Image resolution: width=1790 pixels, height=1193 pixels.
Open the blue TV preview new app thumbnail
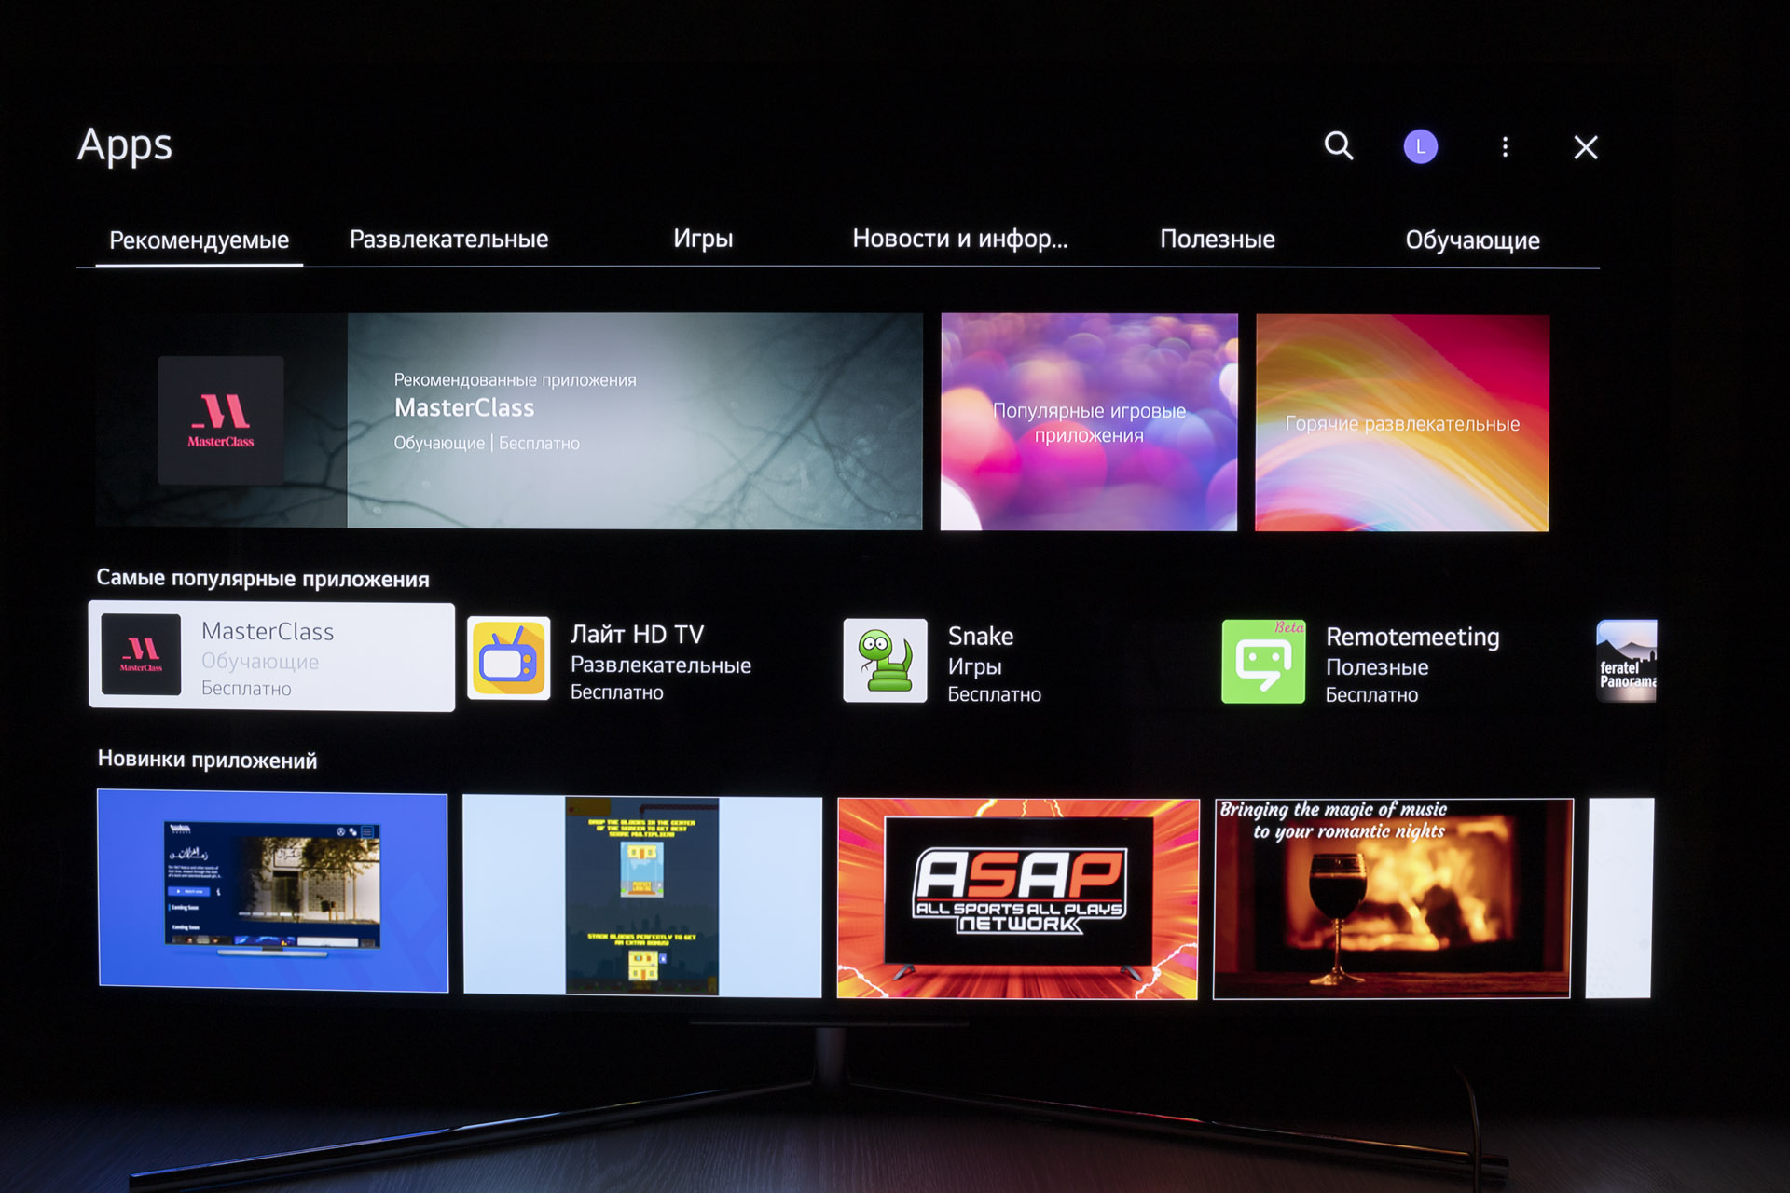(272, 890)
